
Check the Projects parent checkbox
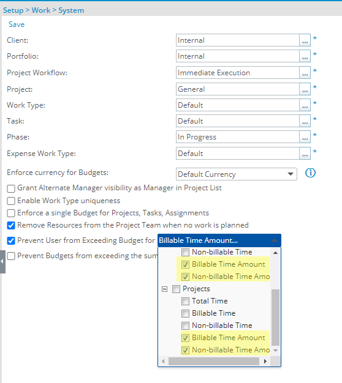pyautogui.click(x=176, y=289)
